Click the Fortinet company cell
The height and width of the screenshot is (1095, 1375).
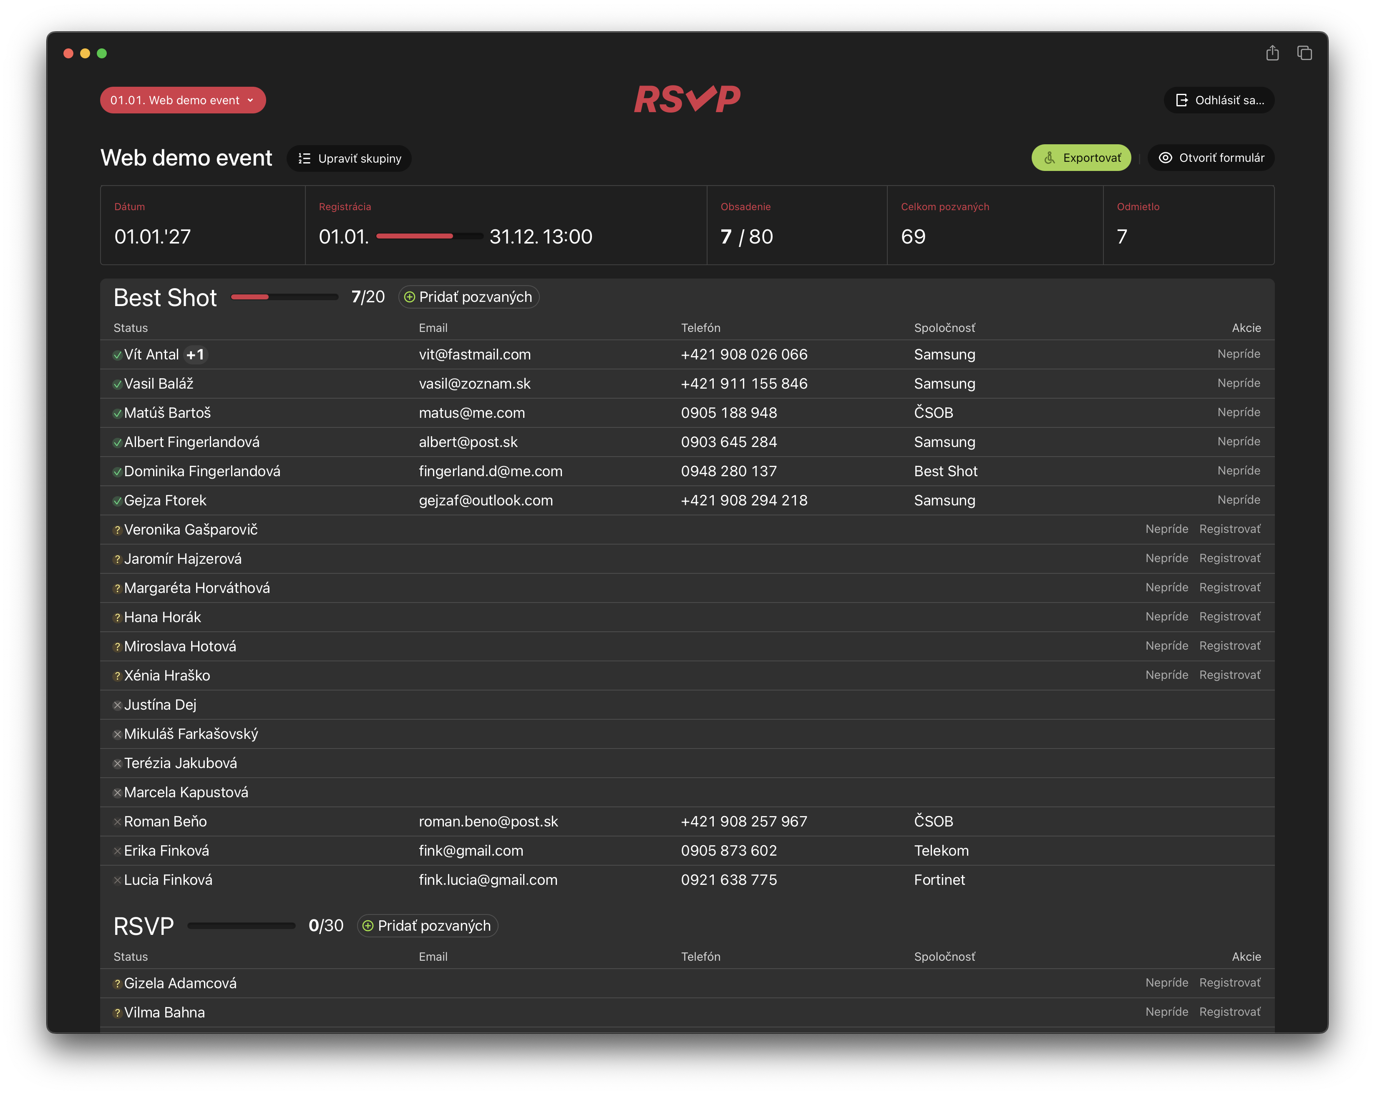click(x=939, y=879)
